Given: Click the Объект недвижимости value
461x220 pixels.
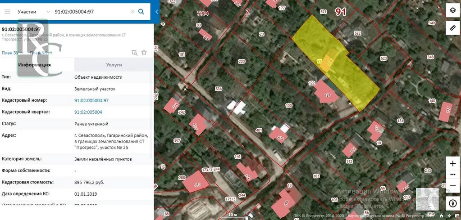Looking at the screenshot, I should point(98,77).
